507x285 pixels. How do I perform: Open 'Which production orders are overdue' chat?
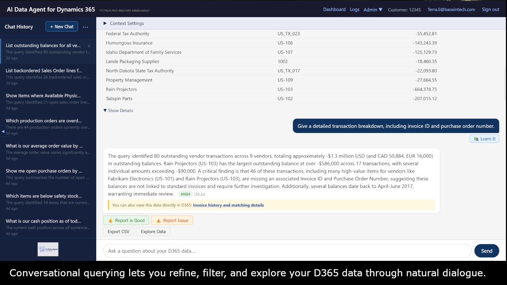(x=48, y=127)
